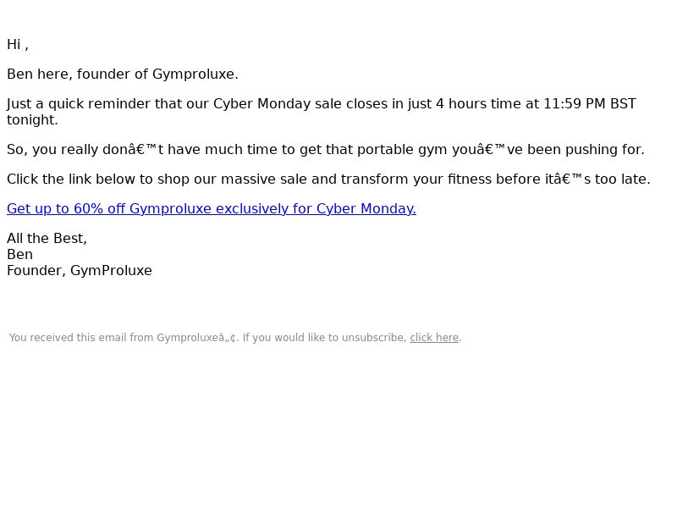Click 'Just a quick reminder' text
Viewport: 677px width, 508px height.
(x=79, y=103)
